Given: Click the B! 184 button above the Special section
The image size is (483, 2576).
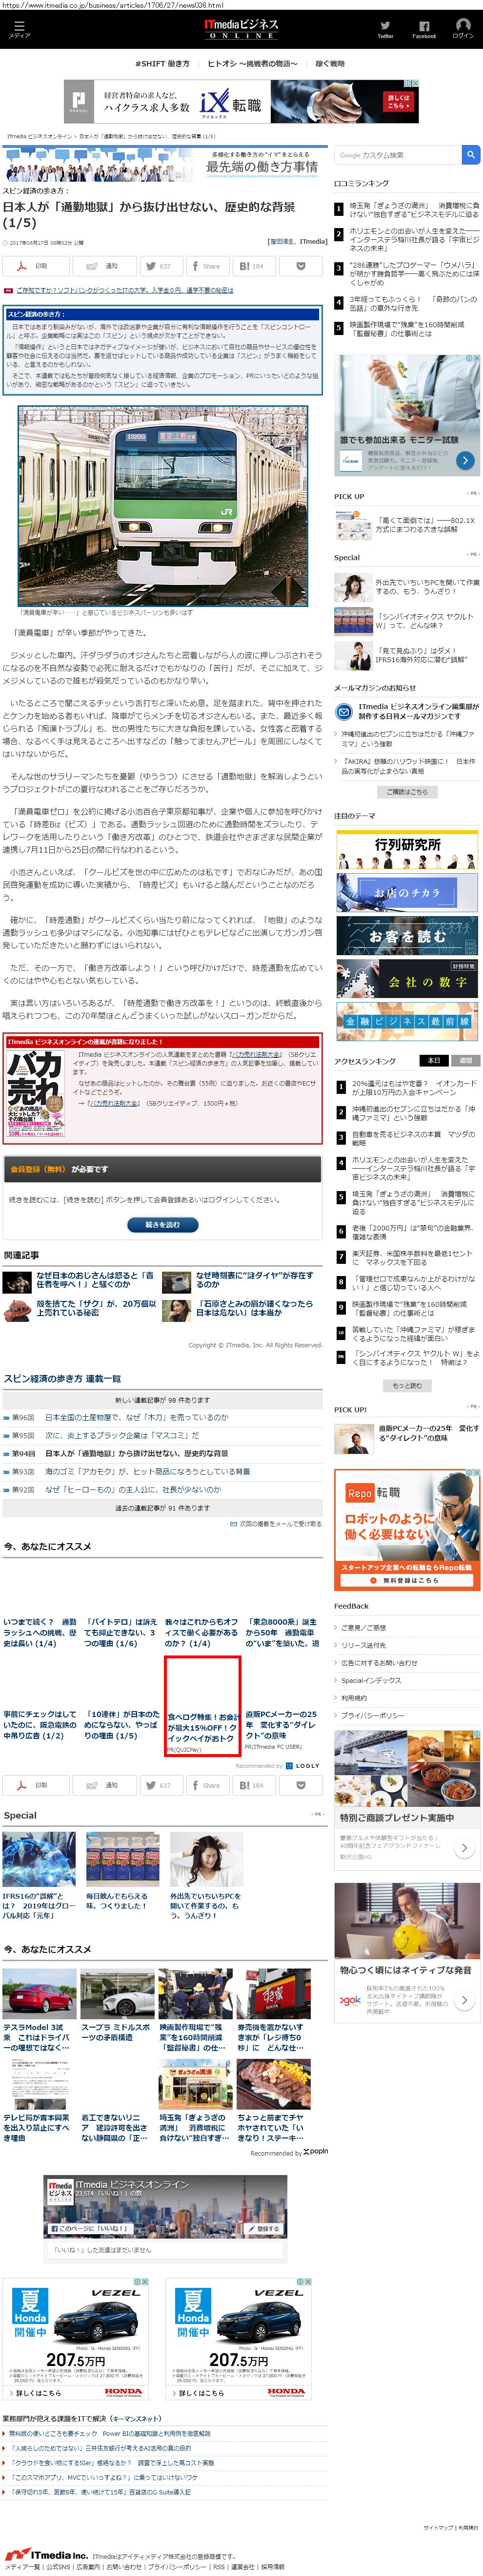Looking at the screenshot, I should [x=254, y=1785].
